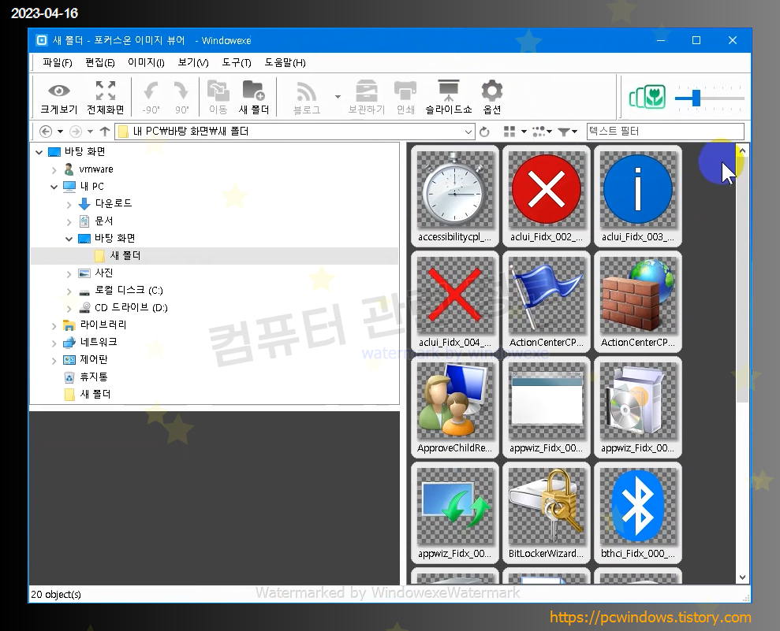
Task: Rotate image -90 degrees
Action: (x=151, y=98)
